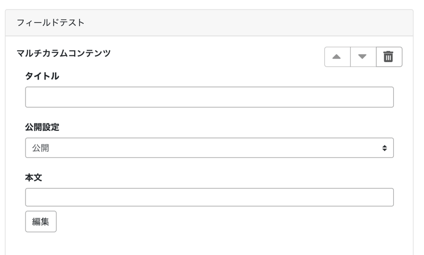The height and width of the screenshot is (255, 424).
Task: Move the マルチカラムコンテンツ block up
Action: [337, 57]
